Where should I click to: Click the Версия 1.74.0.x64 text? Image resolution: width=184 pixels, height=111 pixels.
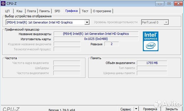pyautogui.click(x=62, y=110)
